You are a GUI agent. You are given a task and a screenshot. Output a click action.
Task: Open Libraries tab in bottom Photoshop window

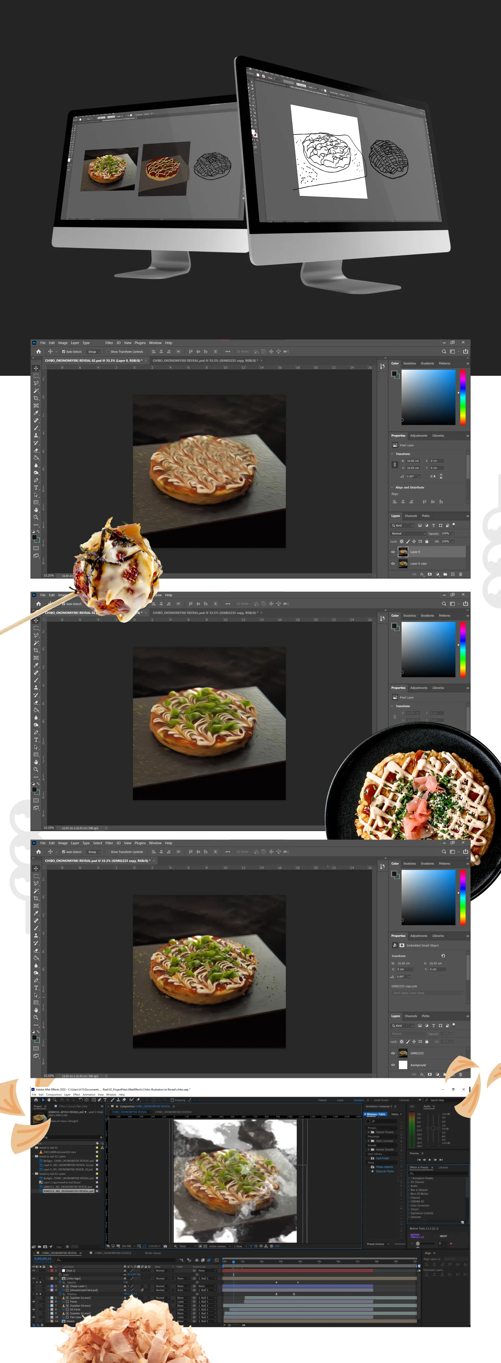pos(438,936)
